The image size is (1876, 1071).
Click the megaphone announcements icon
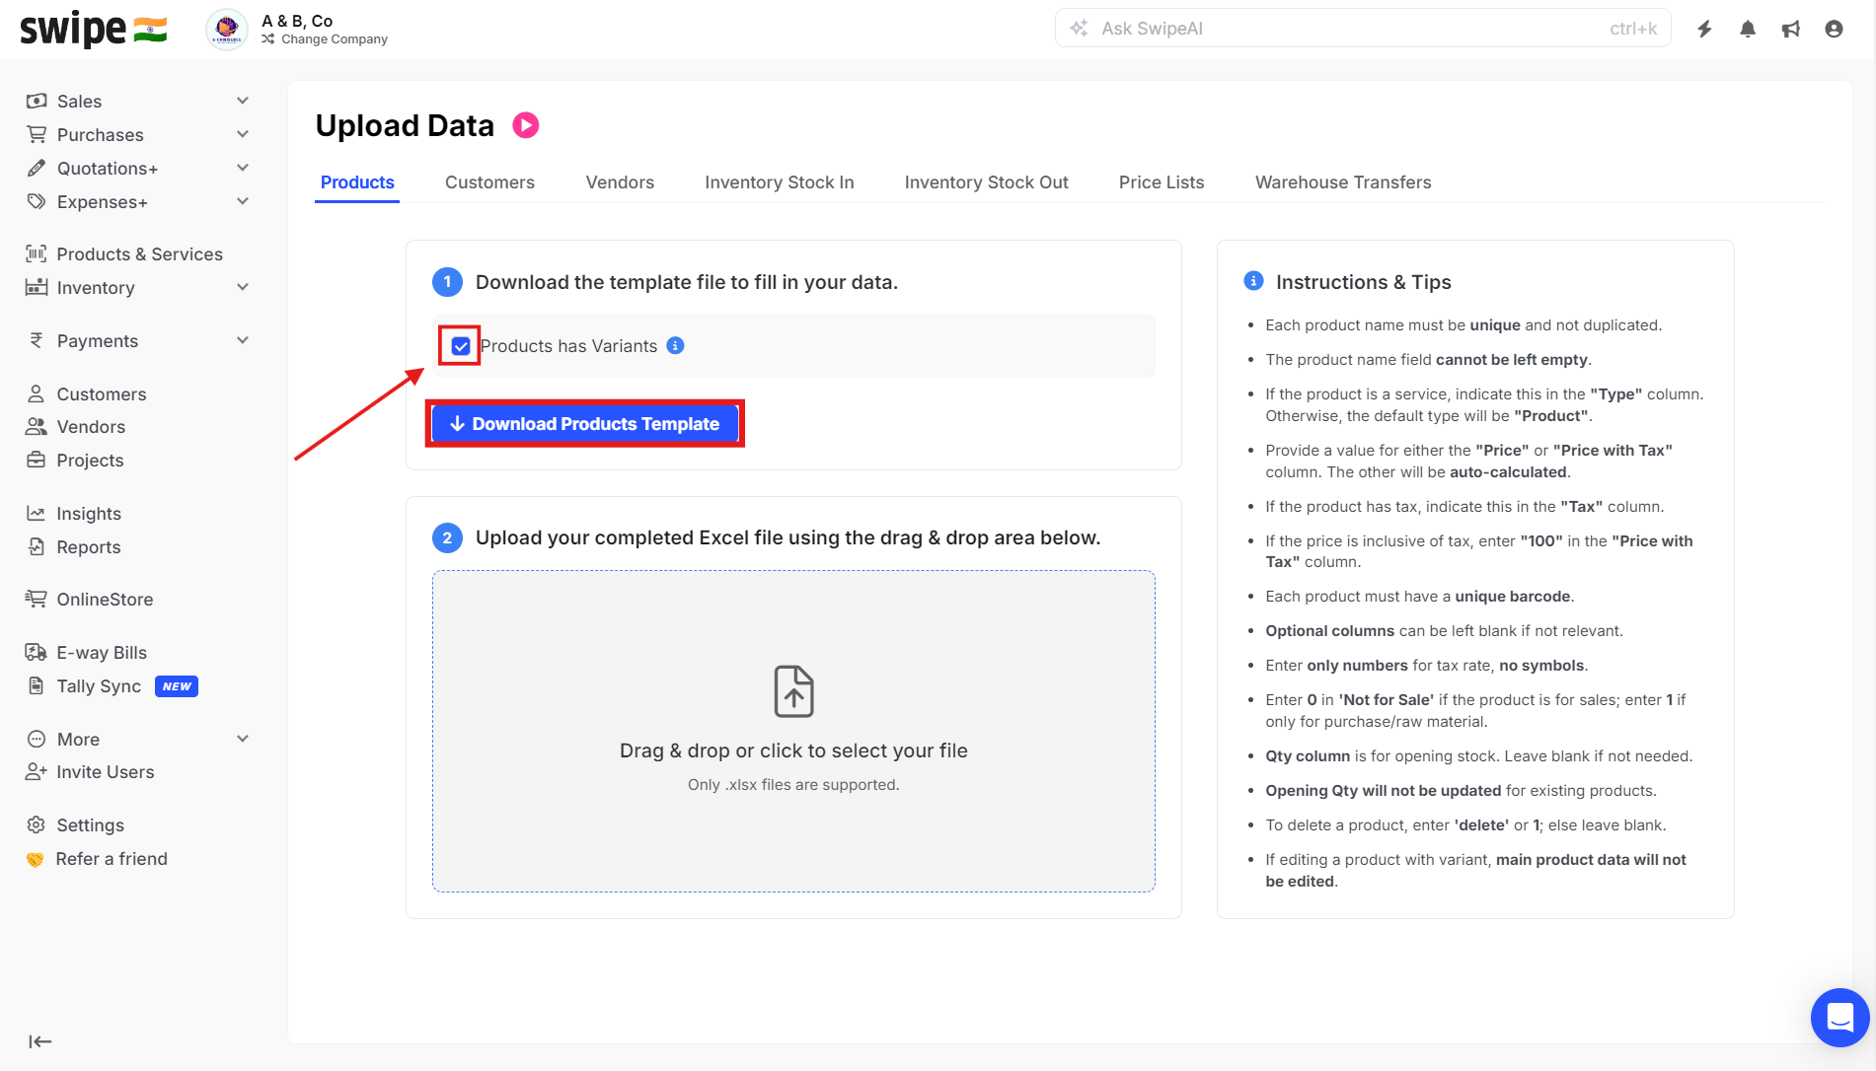(1790, 29)
